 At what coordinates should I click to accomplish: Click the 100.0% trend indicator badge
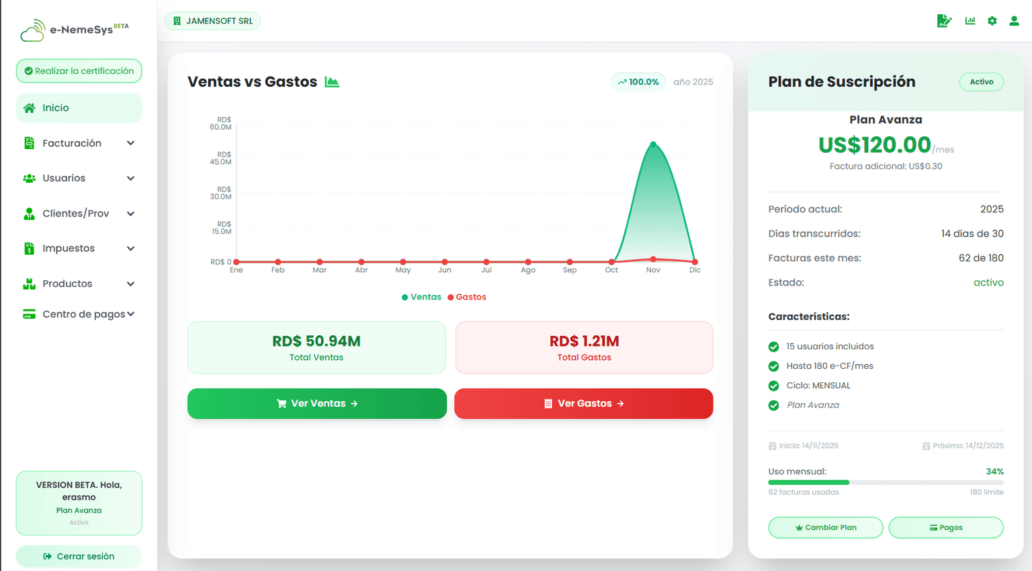638,82
